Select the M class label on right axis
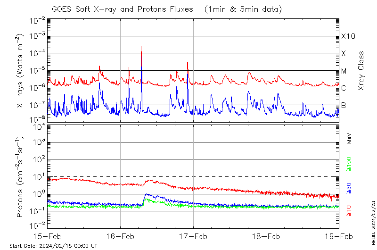The height and width of the screenshot is (250, 377). (344, 71)
